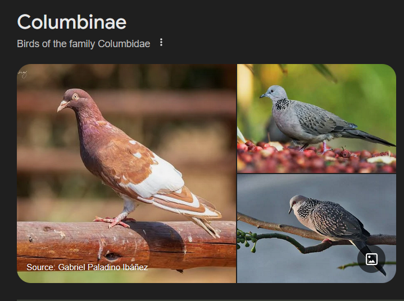Open the large brown-and-white pigeon photo
The image size is (404, 301).
(126, 174)
